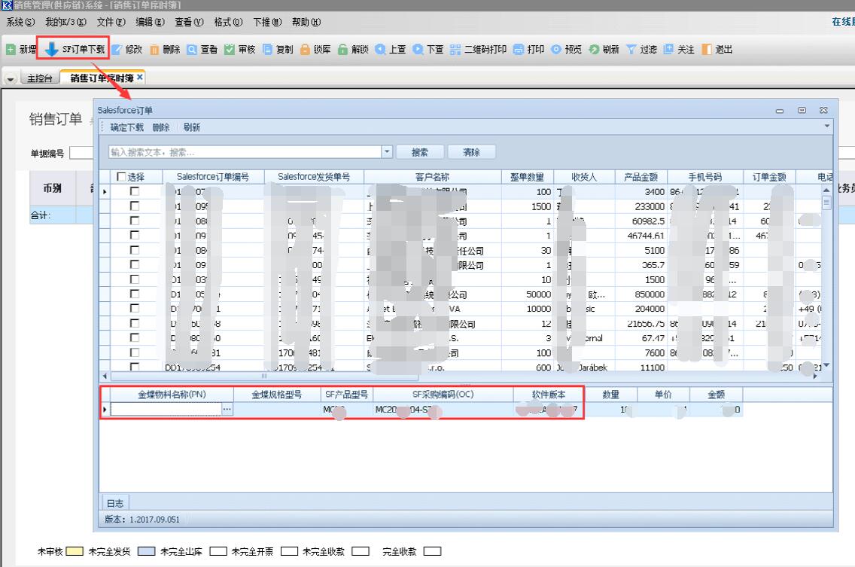Viewport: 855px width, 567px height.
Task: Open the 帮助(H) menu
Action: (x=306, y=22)
